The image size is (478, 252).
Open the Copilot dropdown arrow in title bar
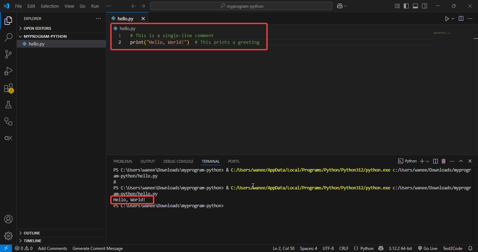tap(345, 6)
